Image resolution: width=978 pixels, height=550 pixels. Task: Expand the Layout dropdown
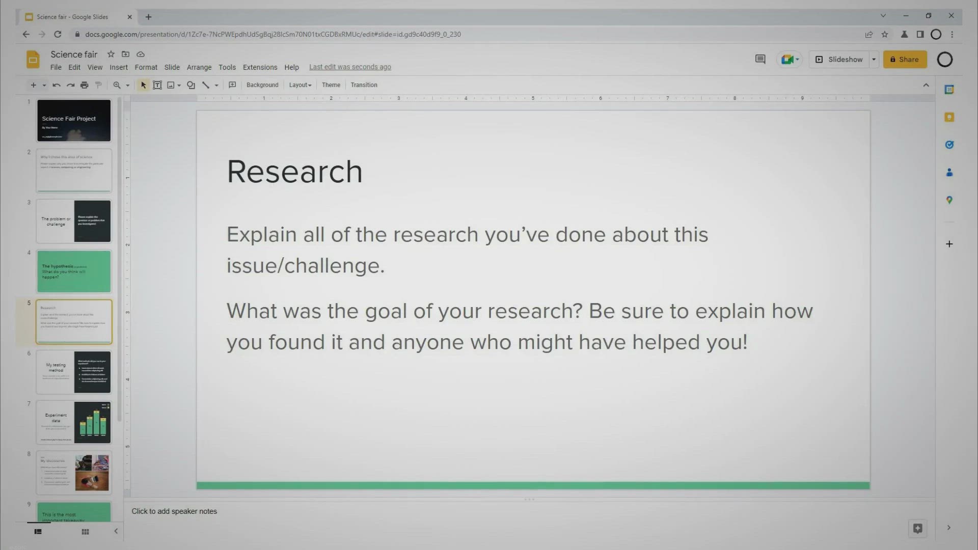[300, 85]
